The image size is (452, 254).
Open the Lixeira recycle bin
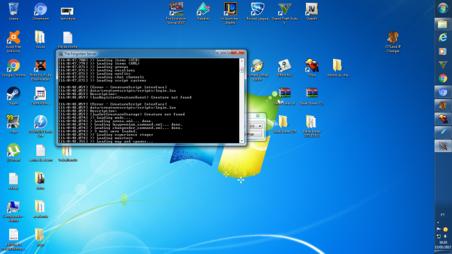13,12
